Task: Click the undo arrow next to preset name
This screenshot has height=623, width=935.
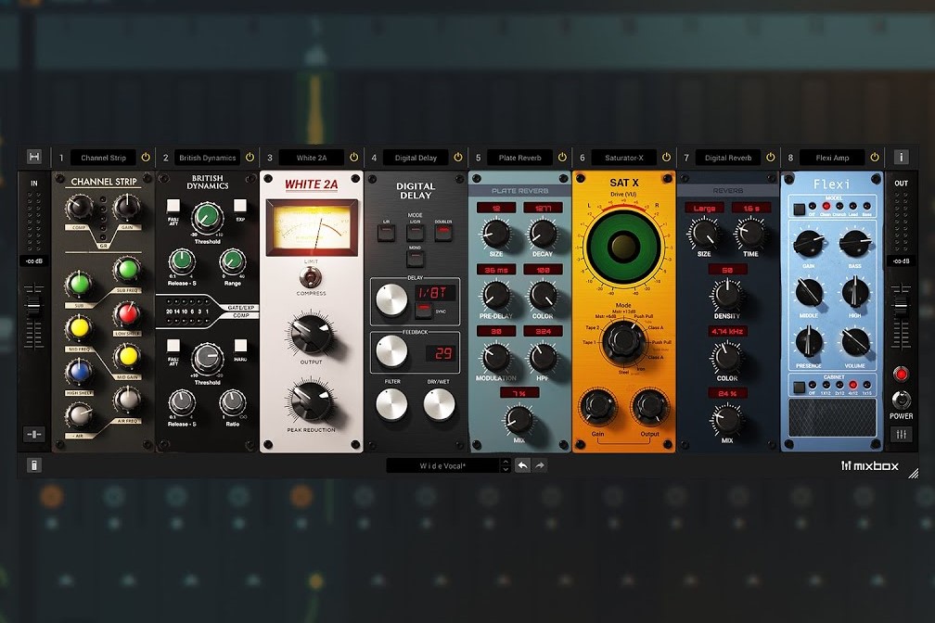Action: pos(522,465)
